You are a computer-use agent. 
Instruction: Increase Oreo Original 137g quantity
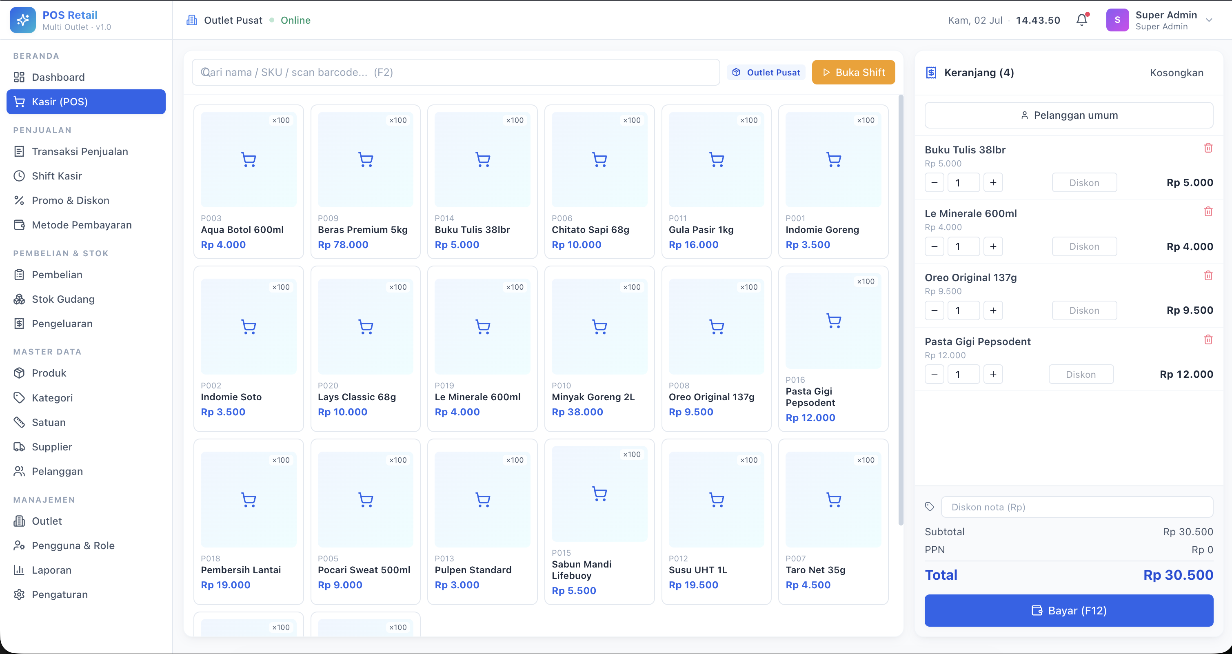coord(993,311)
